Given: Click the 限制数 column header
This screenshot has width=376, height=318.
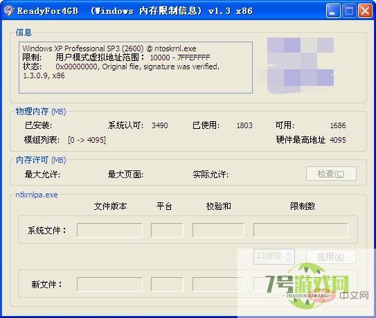Looking at the screenshot, I should (303, 206).
